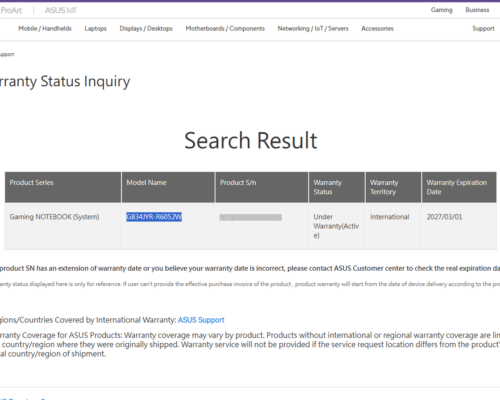Select the highlighted model name G834JYR-R6052W
This screenshot has height=400, width=500.
[x=154, y=217]
